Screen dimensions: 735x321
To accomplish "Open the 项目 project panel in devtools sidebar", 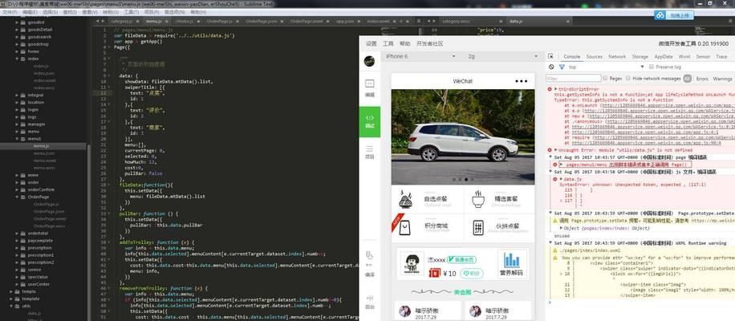I will click(x=369, y=152).
